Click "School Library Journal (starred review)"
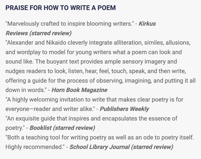The height and width of the screenshot is (159, 201). click(x=121, y=146)
